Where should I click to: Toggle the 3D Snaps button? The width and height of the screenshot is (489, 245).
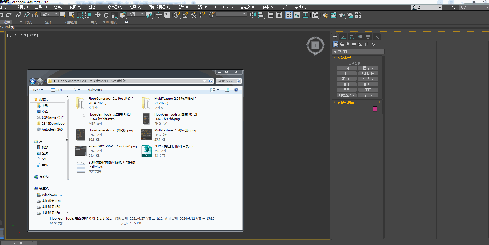177,15
